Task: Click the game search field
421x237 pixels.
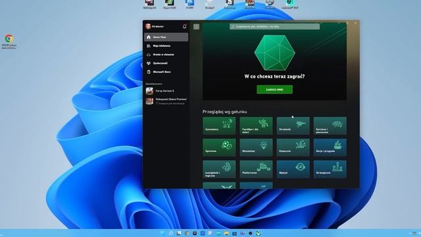Action: [x=274, y=26]
